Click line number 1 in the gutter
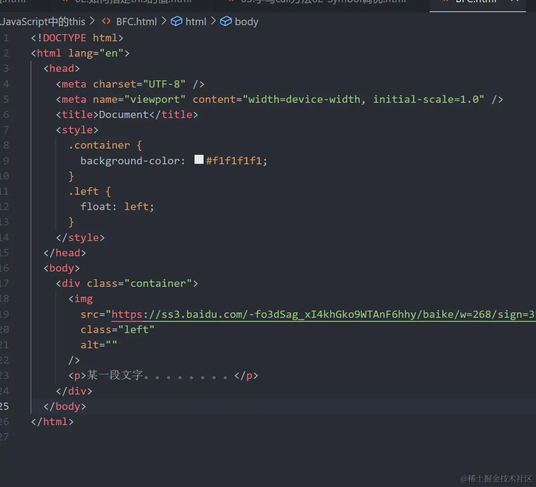The image size is (536, 487). tap(6, 38)
